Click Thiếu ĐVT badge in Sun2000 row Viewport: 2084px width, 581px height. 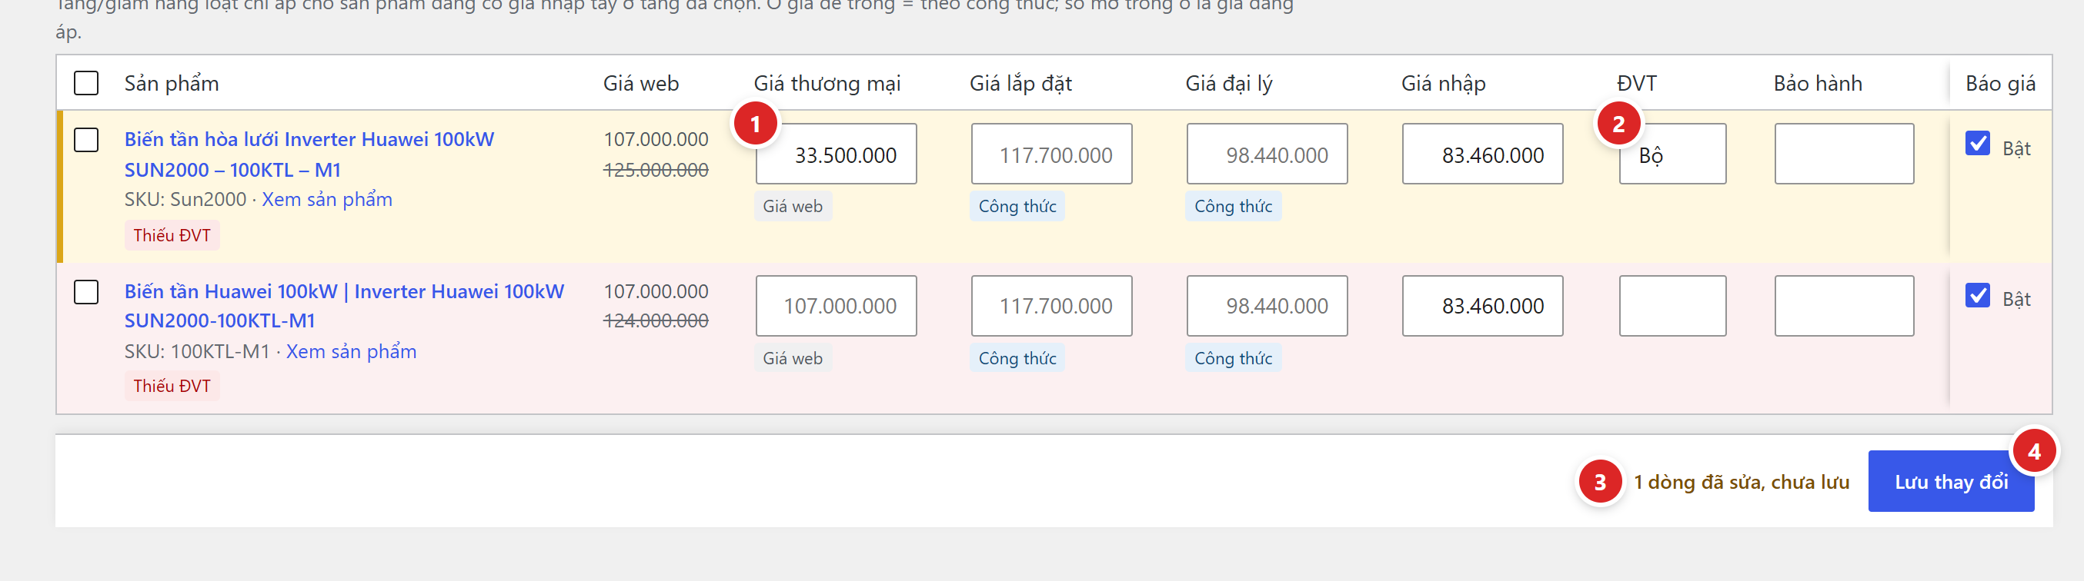(172, 235)
